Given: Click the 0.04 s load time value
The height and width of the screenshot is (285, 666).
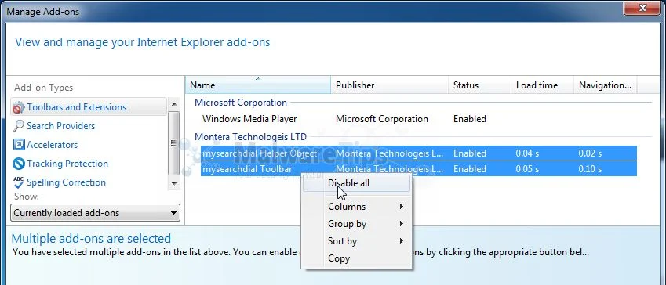Looking at the screenshot, I should [527, 153].
